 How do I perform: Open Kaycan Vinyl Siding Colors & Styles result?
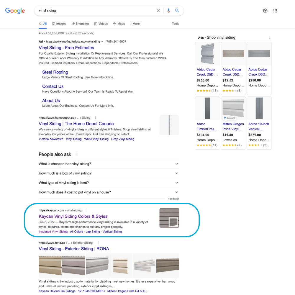73,216
